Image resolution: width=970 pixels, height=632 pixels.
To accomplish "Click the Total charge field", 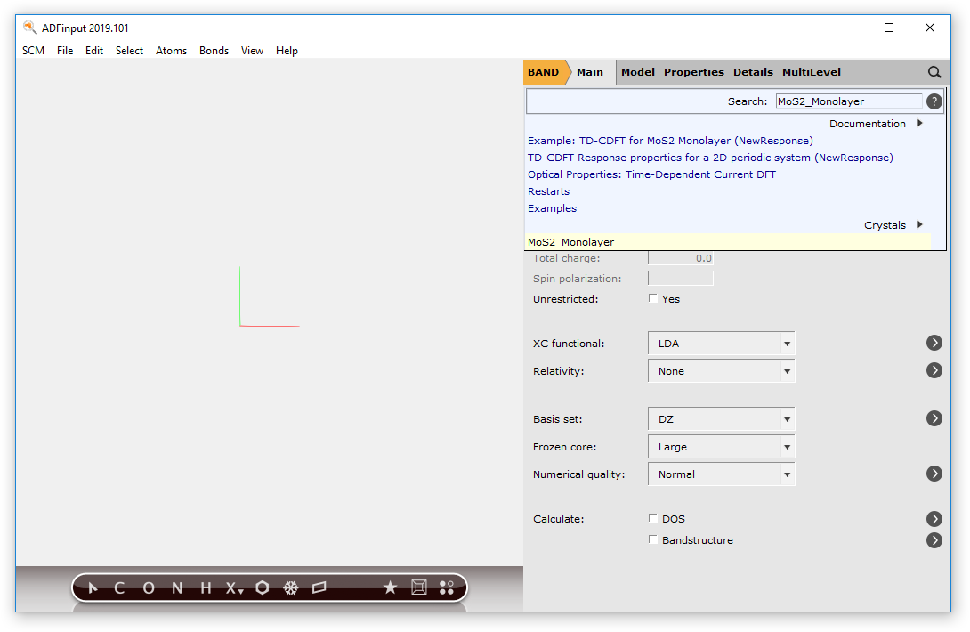I will tap(681, 258).
